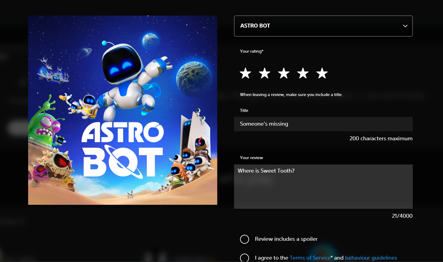The height and width of the screenshot is (262, 443).
Task: Click the chevron arrow in game selector
Action: pos(405,26)
